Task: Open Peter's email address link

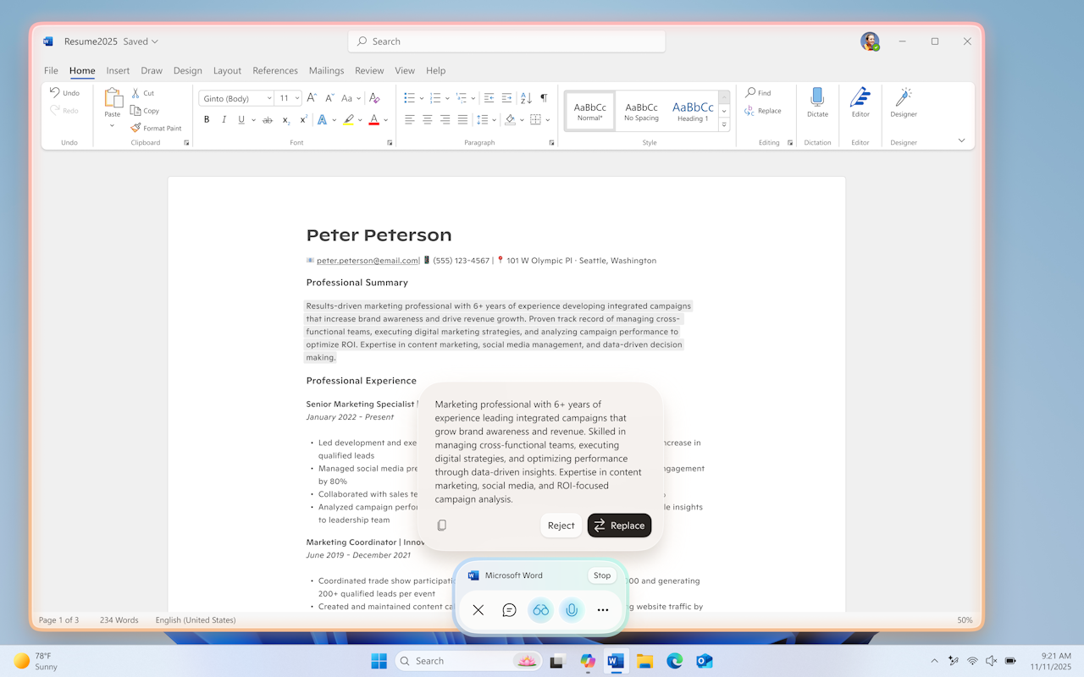Action: (367, 260)
